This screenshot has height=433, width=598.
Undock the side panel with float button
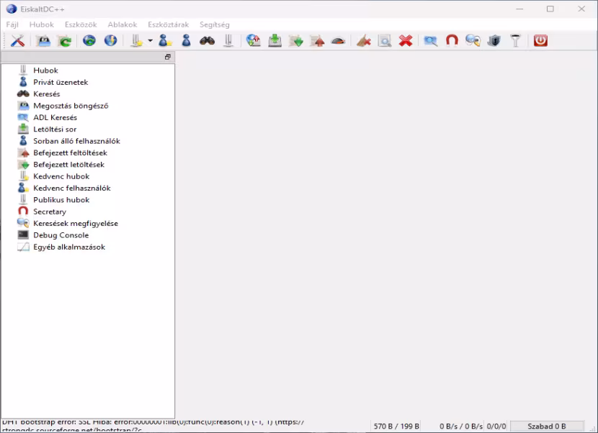pos(167,57)
